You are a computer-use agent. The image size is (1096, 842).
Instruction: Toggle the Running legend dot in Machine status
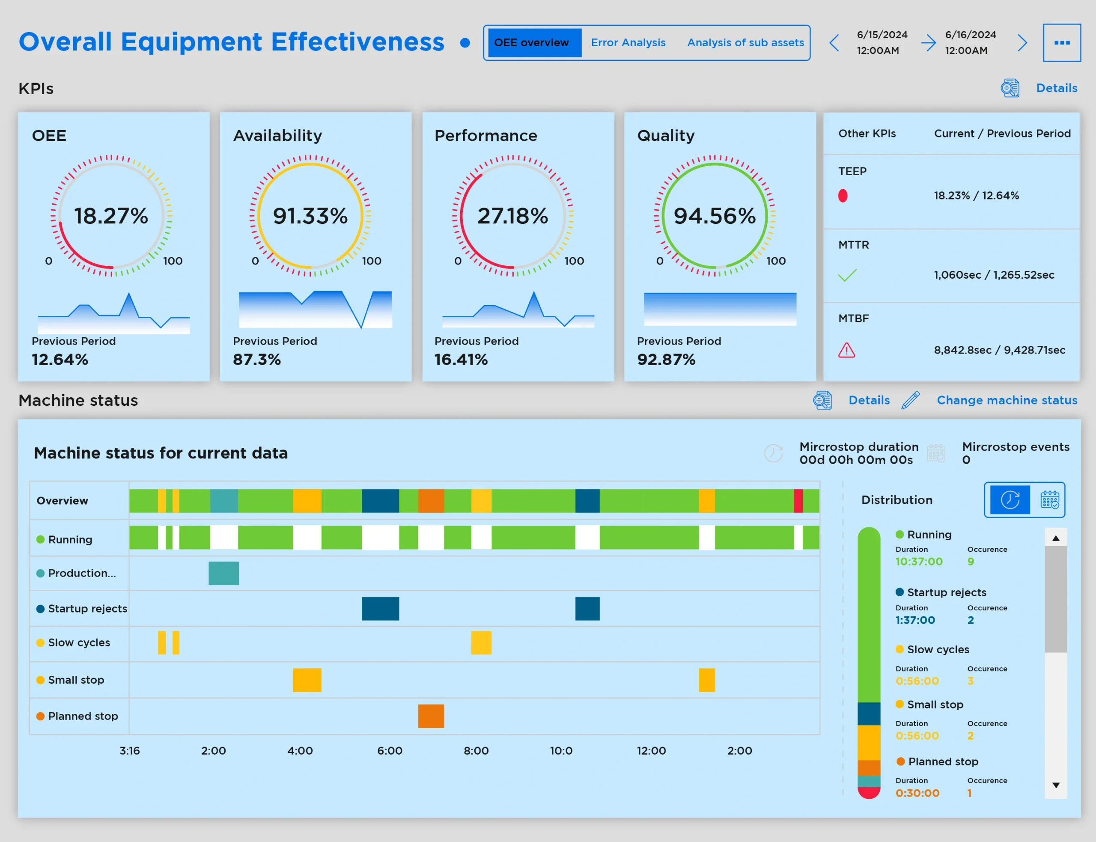[40, 539]
